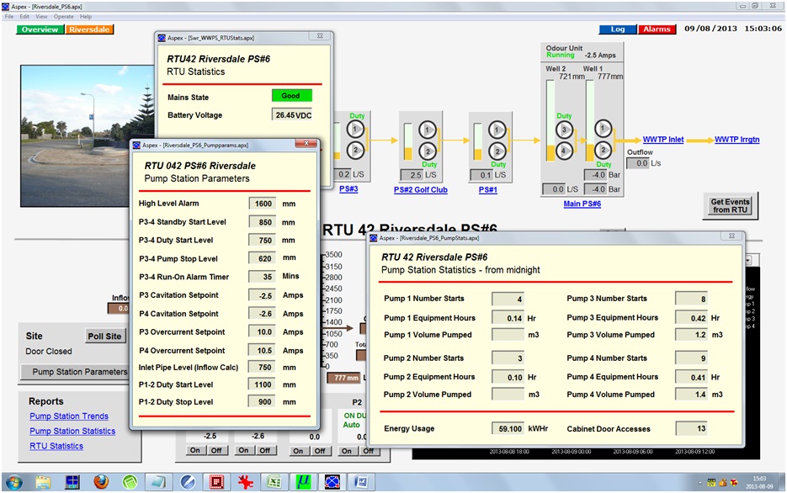
Task: Click Aspex icon in Pump Station Parameters title bar
Action: point(136,145)
